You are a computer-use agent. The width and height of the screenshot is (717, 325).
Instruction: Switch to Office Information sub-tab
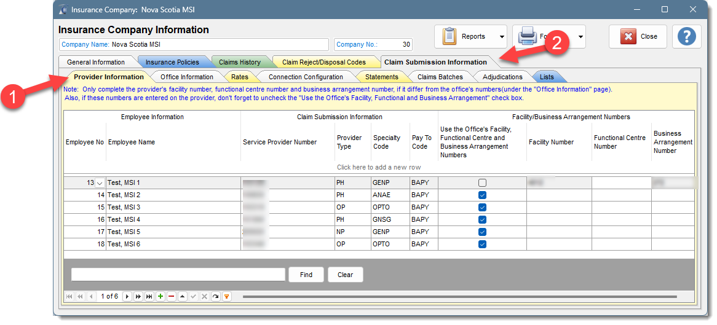click(x=186, y=77)
